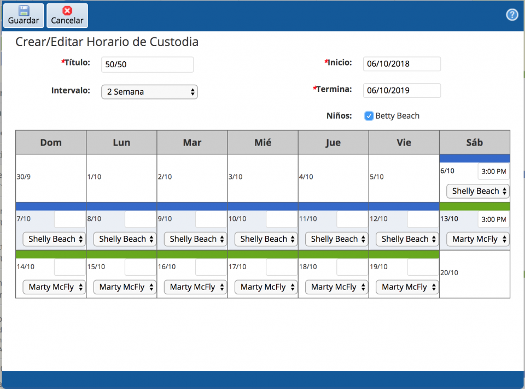Click the empty time field for 16/10
Screen dimensions: 525x389
pos(211,268)
